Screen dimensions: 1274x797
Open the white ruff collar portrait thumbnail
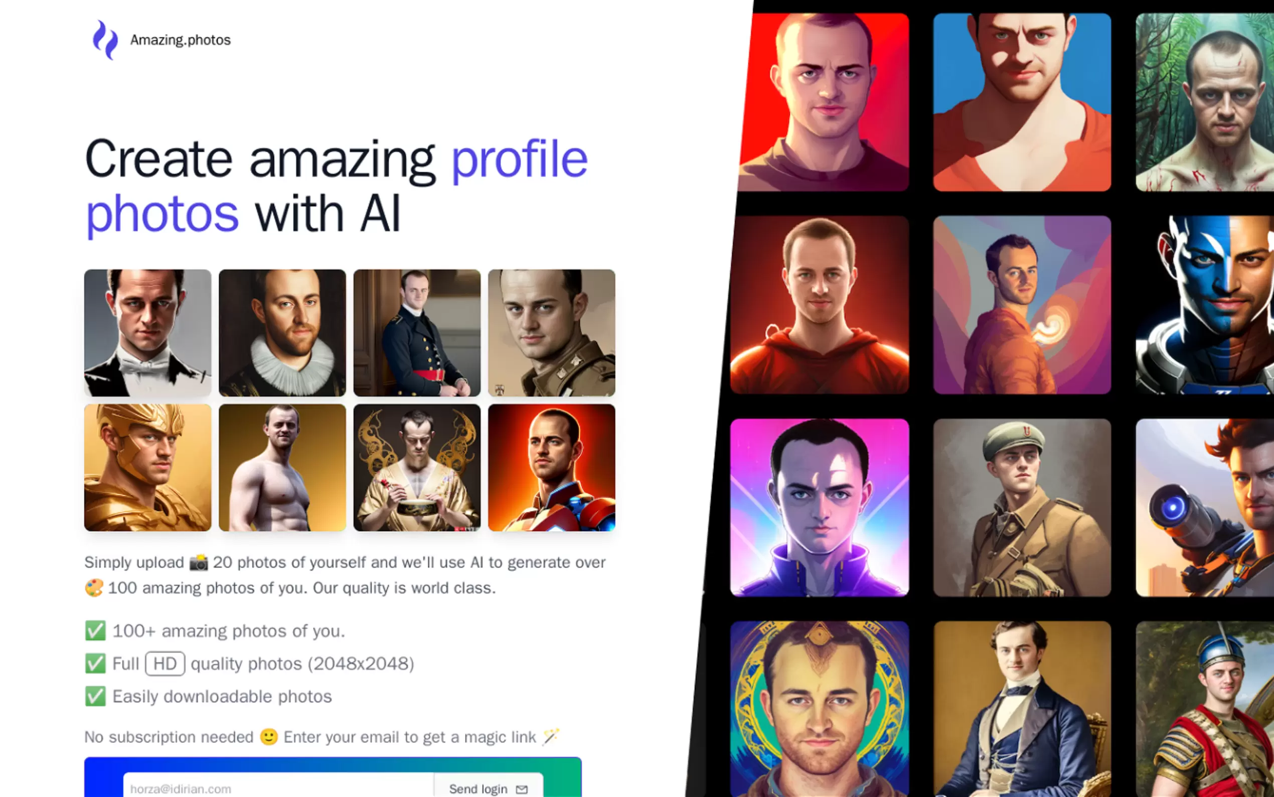pyautogui.click(x=282, y=333)
